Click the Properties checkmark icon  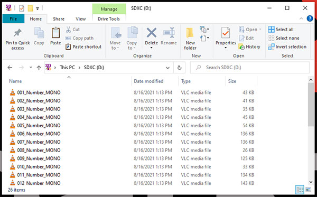[x=226, y=33]
